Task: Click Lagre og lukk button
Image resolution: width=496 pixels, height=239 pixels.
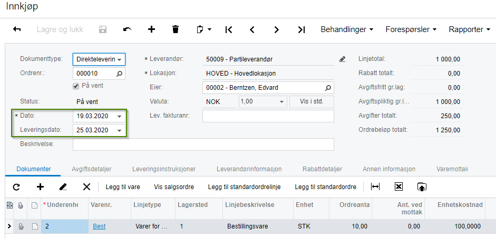Action: [60, 29]
